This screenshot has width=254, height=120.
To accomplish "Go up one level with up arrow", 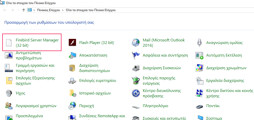I will 23,10.
